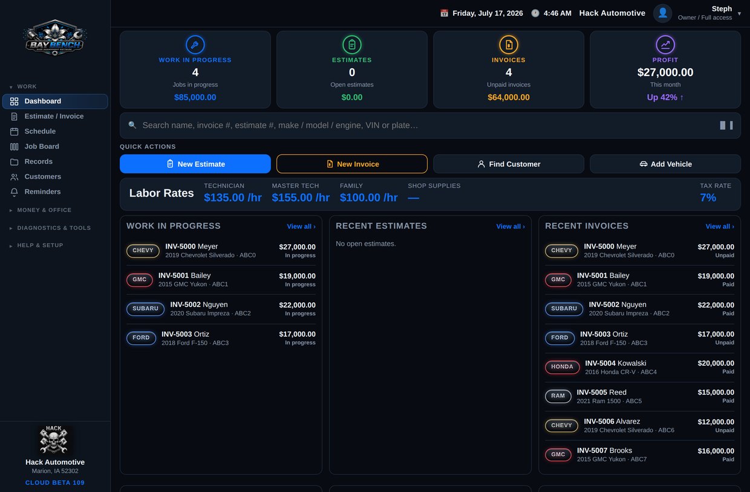Click Family rate $100.00 /hr
Image resolution: width=750 pixels, height=492 pixels.
pos(369,198)
